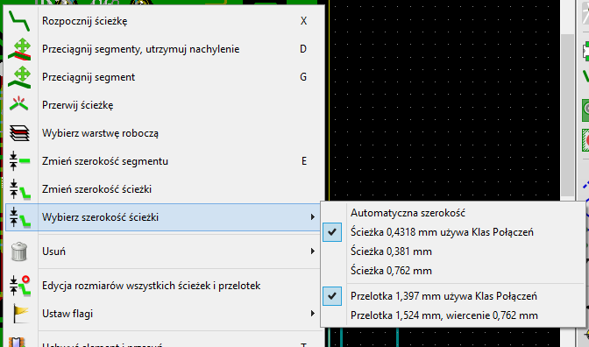Expand the Ustaw flagi submenu arrow

pos(313,314)
